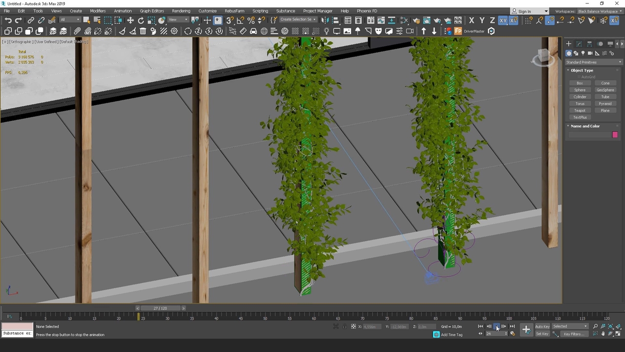The height and width of the screenshot is (352, 625).
Task: Jump to the end of the animation
Action: tap(512, 327)
